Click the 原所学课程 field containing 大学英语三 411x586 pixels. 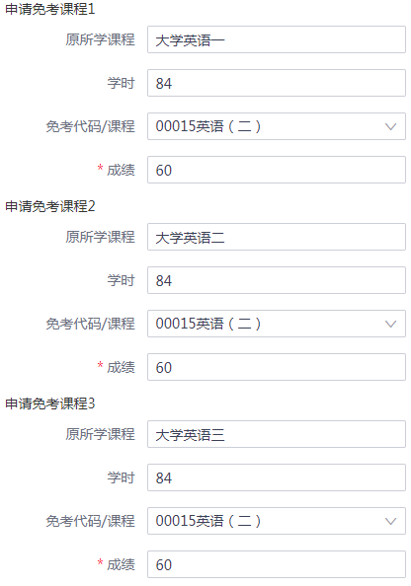pyautogui.click(x=277, y=434)
